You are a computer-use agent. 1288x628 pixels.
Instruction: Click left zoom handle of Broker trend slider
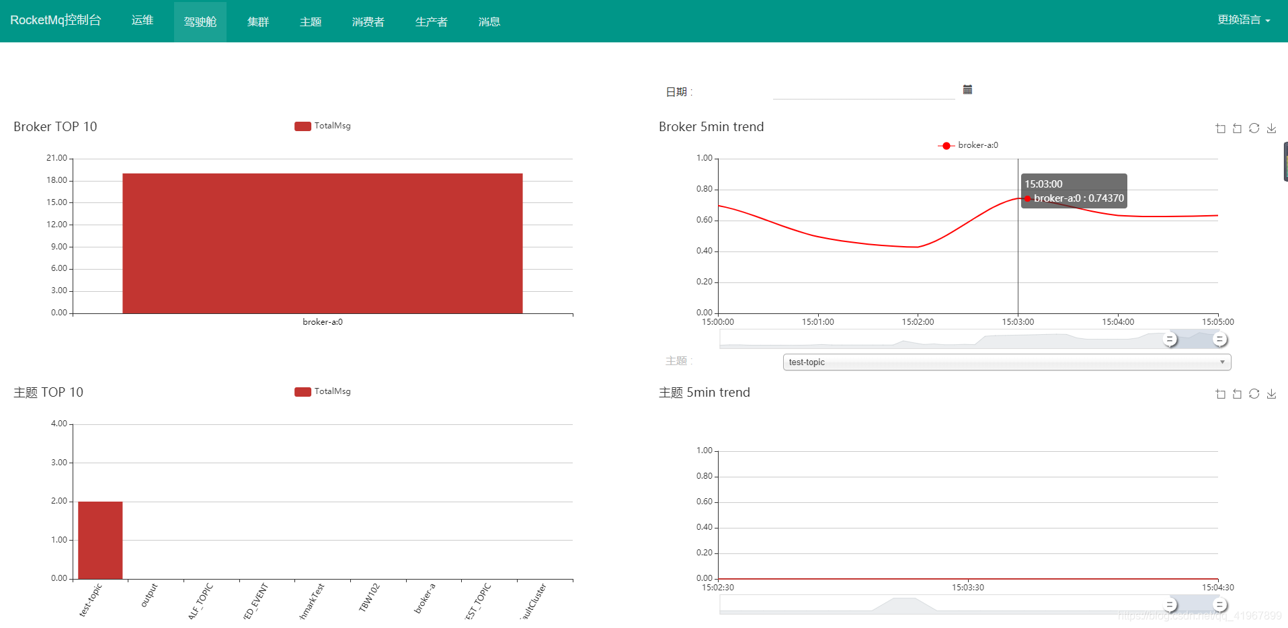[1170, 340]
